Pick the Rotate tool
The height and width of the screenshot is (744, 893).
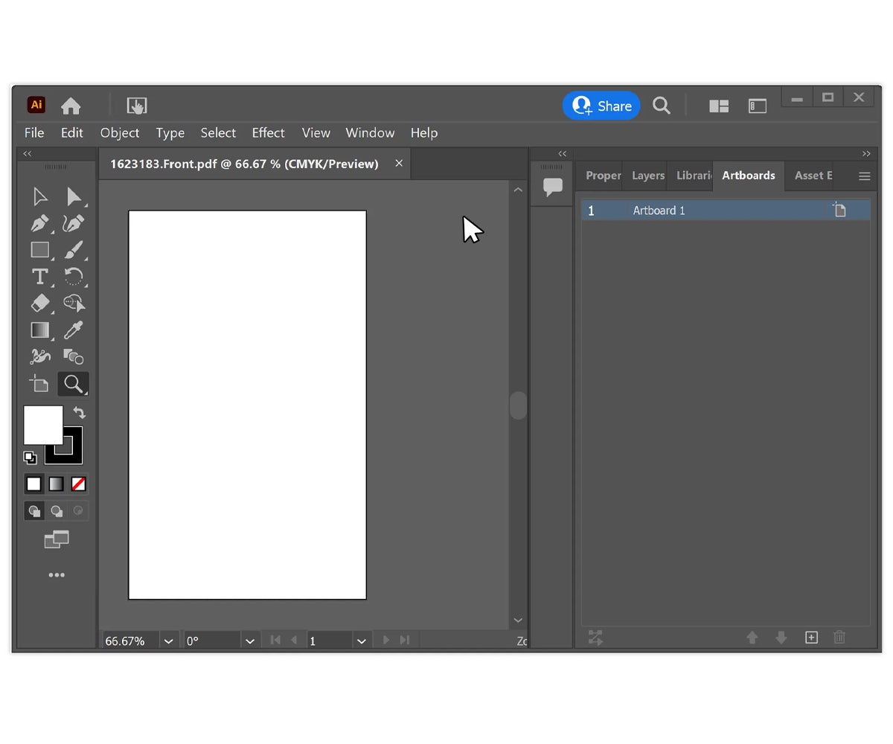point(74,277)
